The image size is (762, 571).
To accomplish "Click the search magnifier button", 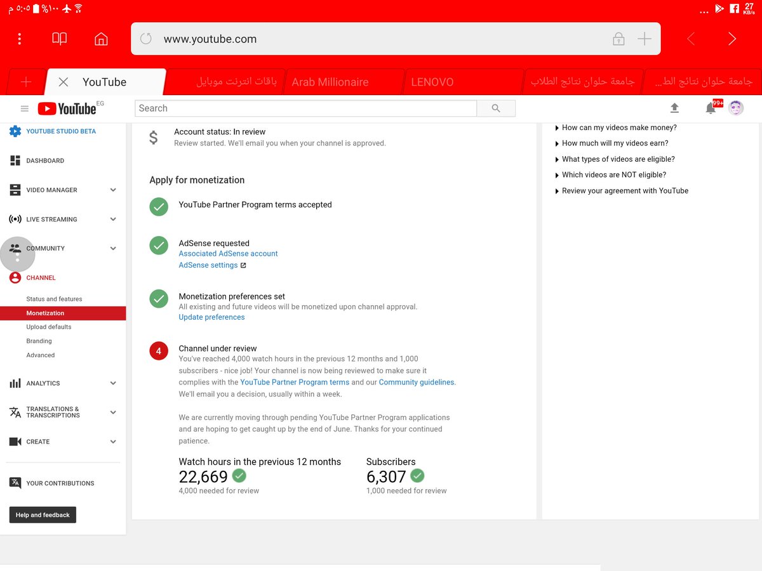I will (496, 108).
